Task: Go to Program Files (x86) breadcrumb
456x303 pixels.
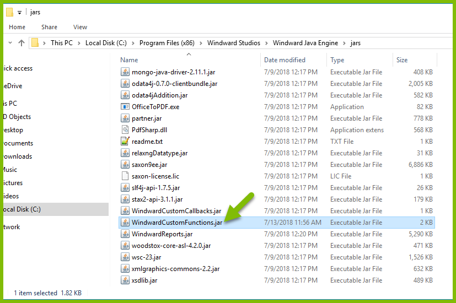Action: (167, 43)
